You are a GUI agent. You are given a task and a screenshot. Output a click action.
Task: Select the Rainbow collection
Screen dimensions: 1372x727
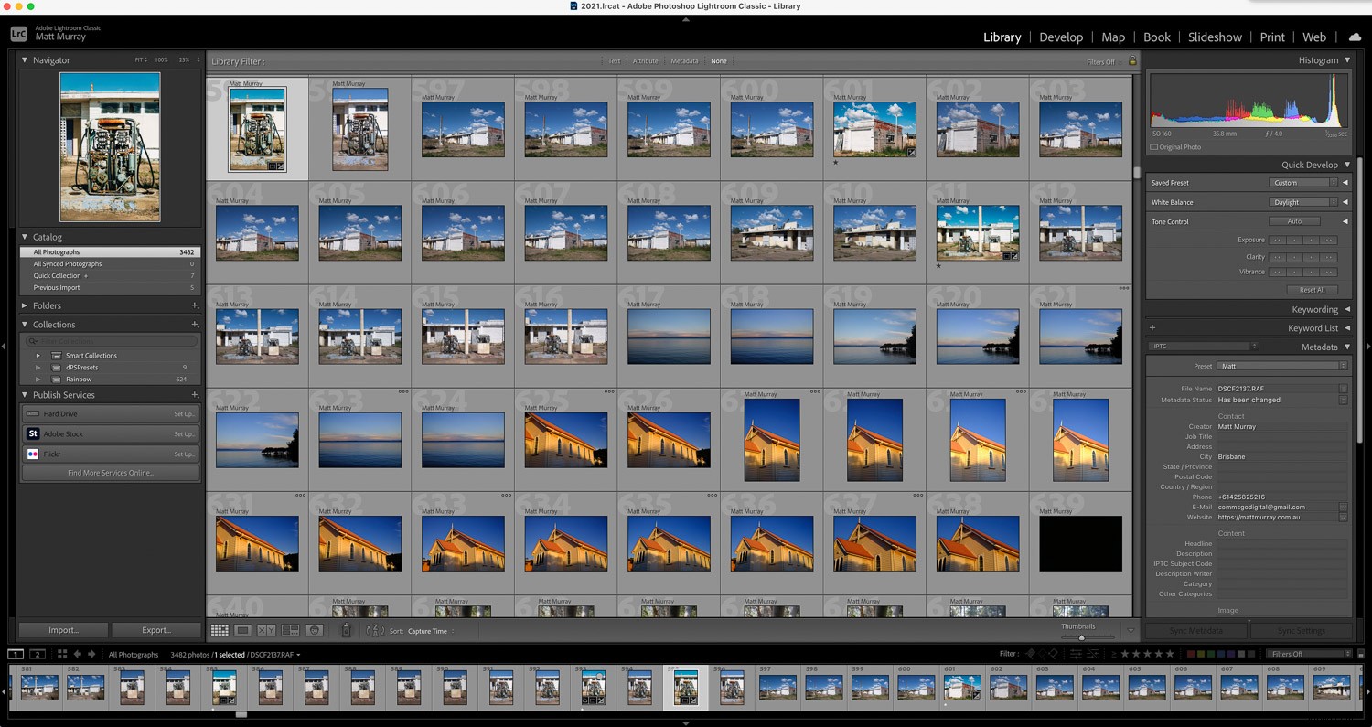[79, 379]
